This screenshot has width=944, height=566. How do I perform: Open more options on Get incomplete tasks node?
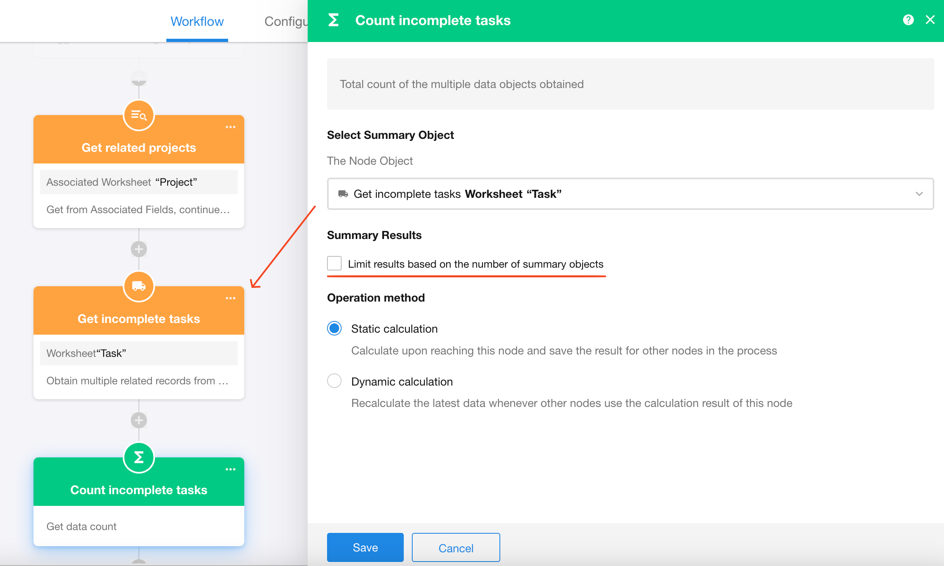[x=231, y=298]
